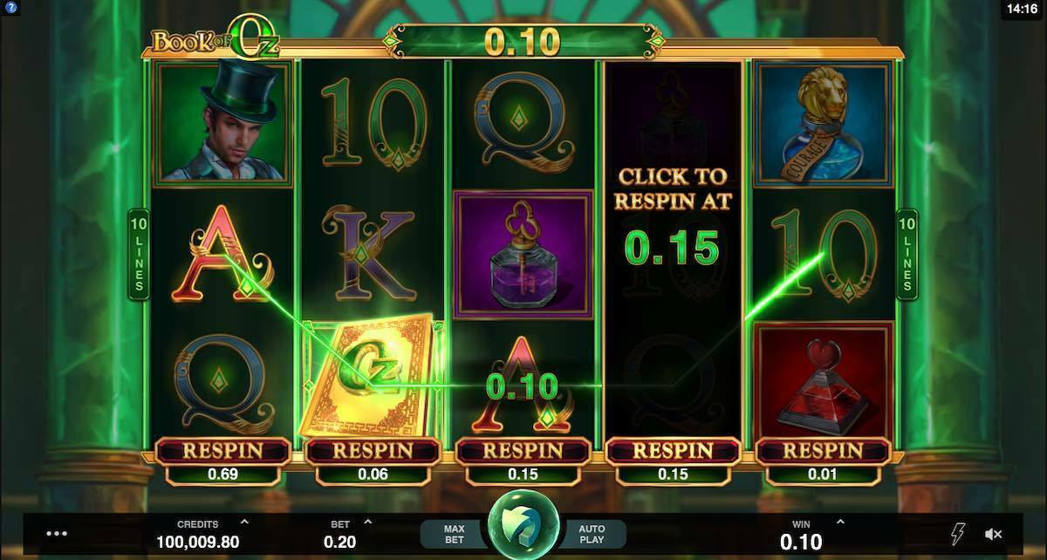Click the left 10 Lines indicator
The image size is (1047, 560).
coord(138,254)
